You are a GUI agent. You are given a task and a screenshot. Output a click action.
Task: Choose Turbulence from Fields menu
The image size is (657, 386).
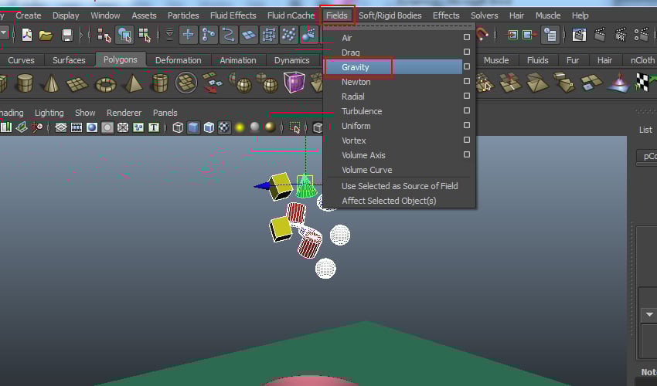pos(362,111)
